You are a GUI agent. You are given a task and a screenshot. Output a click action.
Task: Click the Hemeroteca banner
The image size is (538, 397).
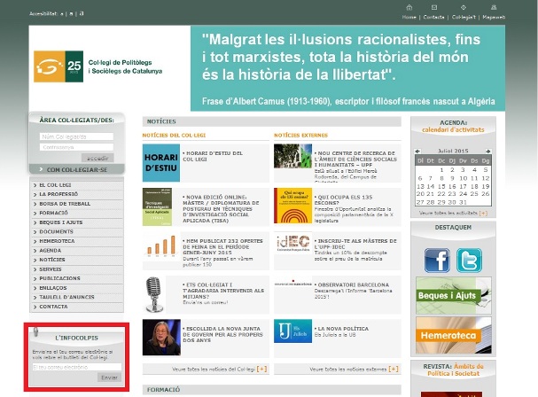point(453,335)
